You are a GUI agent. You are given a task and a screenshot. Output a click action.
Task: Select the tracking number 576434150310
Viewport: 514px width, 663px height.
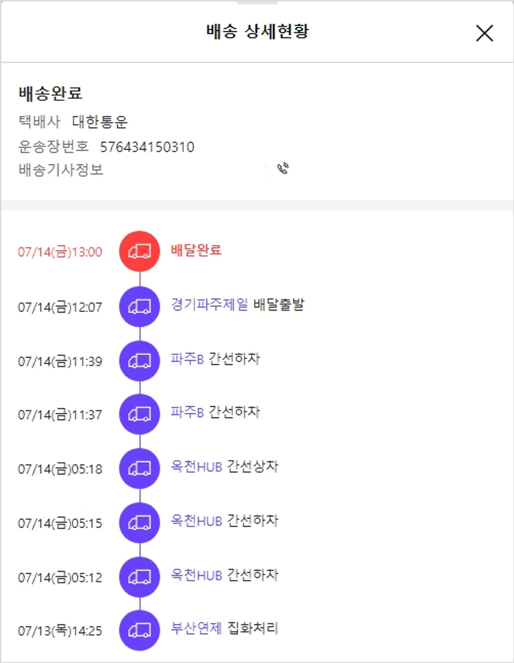coord(147,147)
